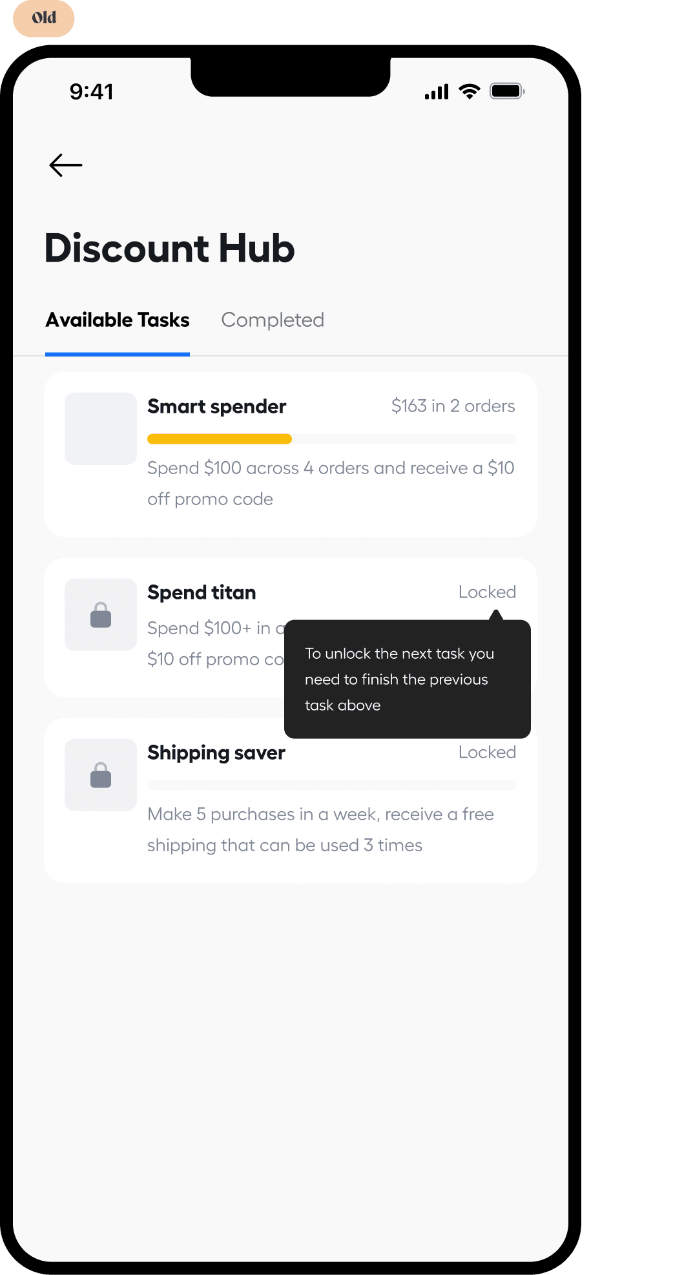Click the unlock instructions tooltip
Viewport: 673px width, 1275px height.
[408, 679]
